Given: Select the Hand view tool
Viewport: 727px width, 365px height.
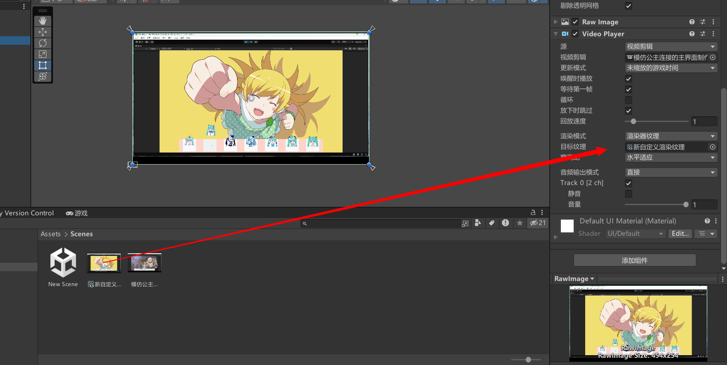Looking at the screenshot, I should point(43,21).
